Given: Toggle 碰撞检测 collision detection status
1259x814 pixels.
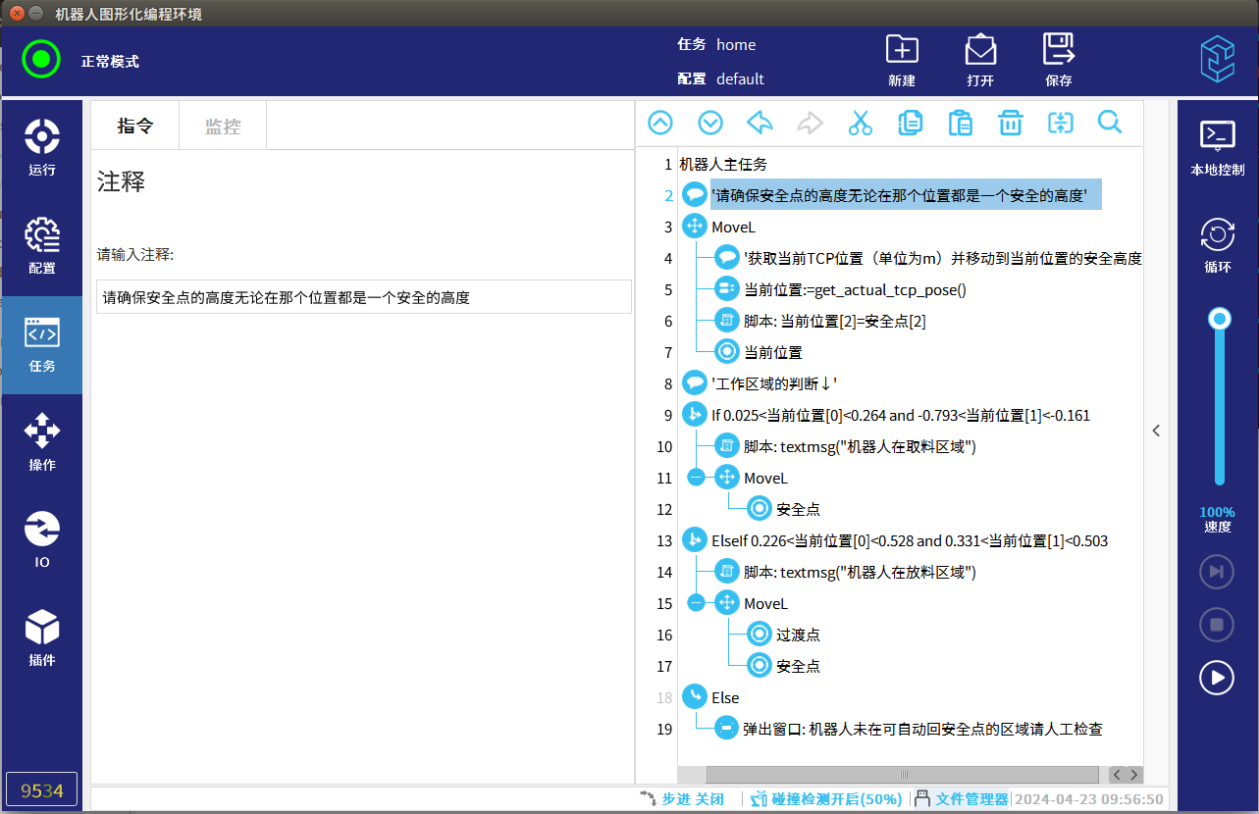Looking at the screenshot, I should pyautogui.click(x=826, y=799).
